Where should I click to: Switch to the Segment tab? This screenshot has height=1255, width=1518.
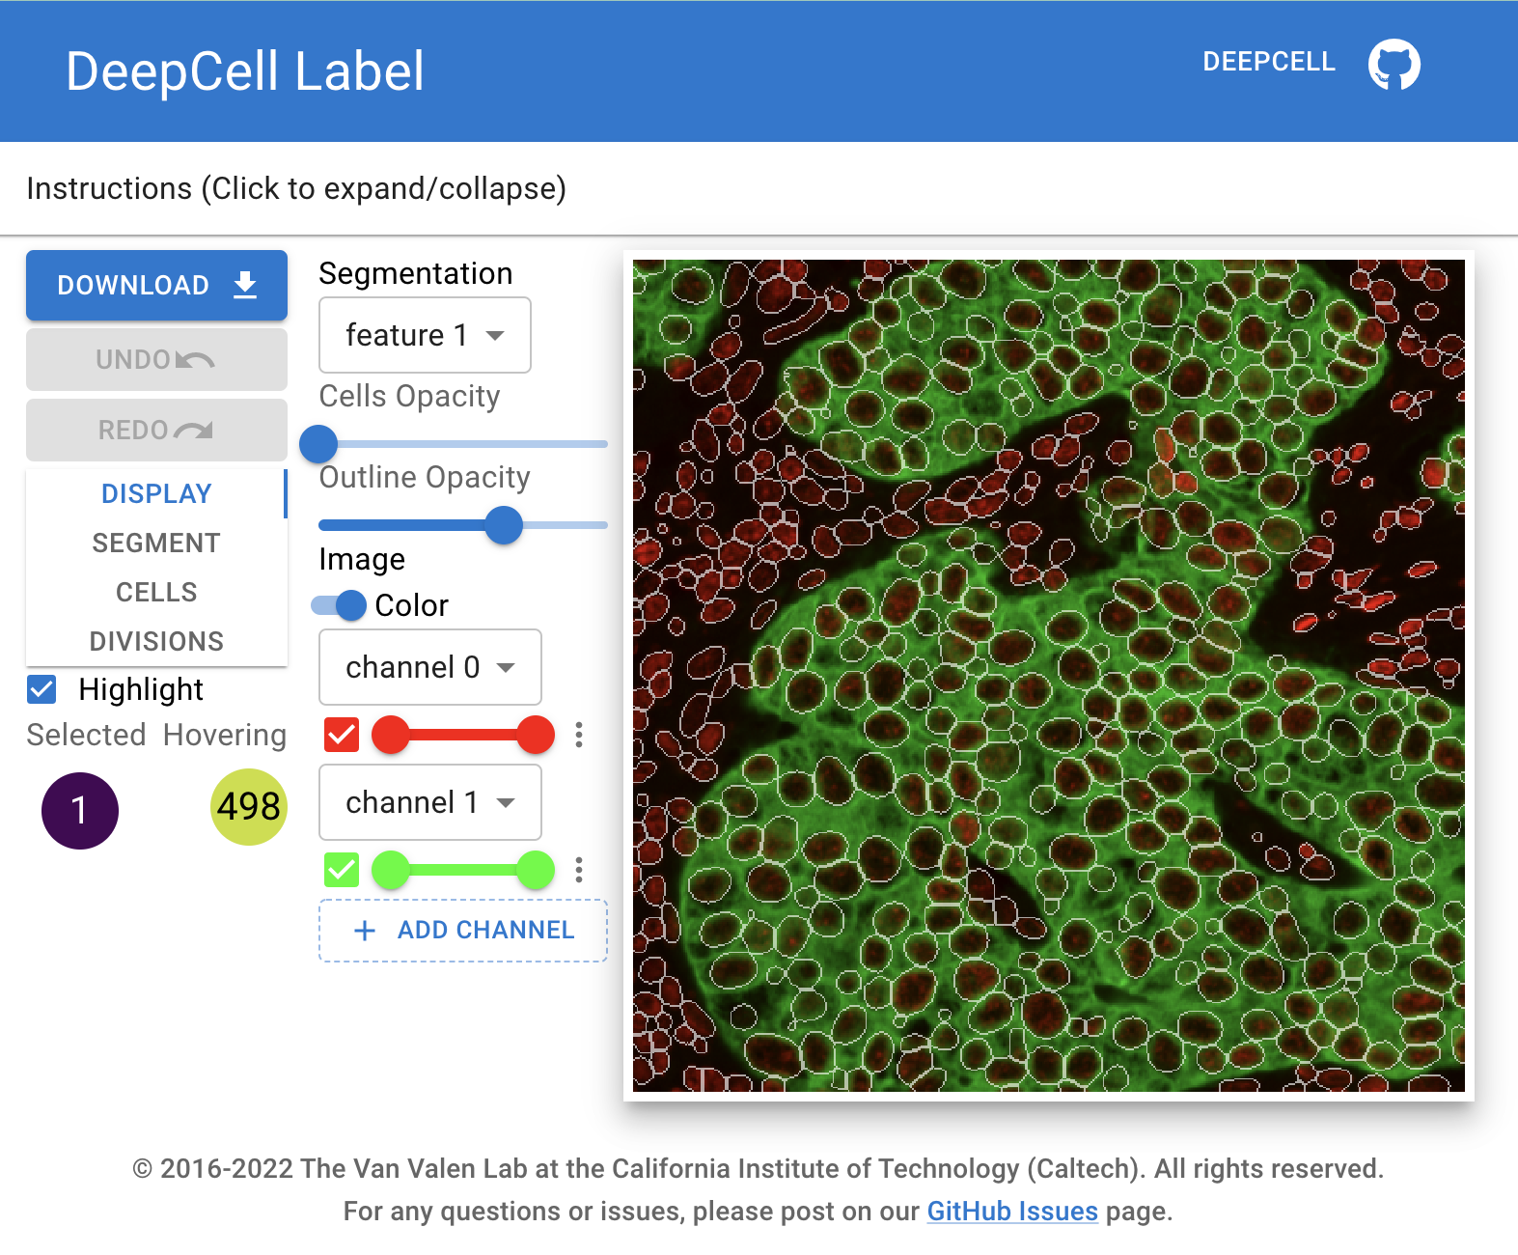point(156,543)
